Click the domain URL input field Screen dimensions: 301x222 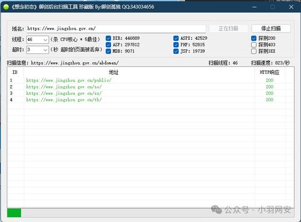(116, 28)
